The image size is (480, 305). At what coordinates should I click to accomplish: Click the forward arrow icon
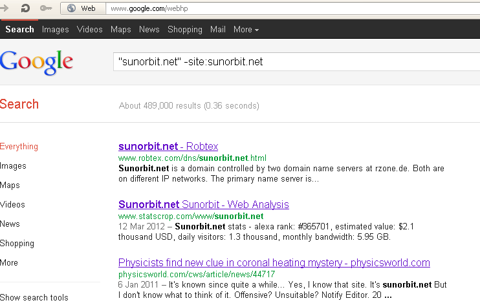[x=4, y=8]
